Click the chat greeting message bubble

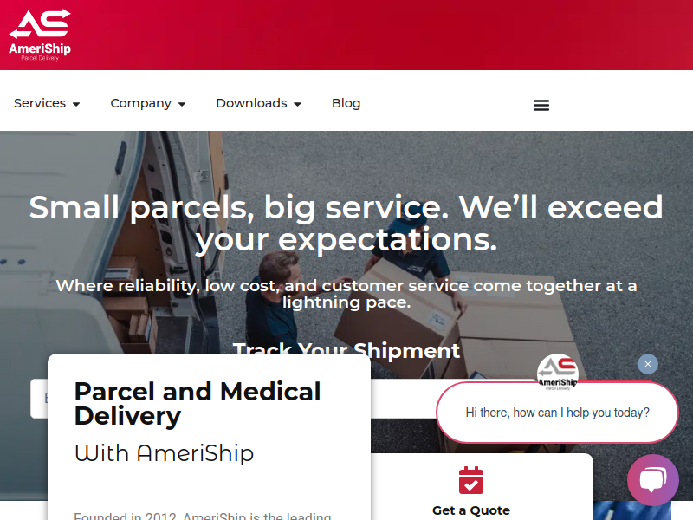coord(557,413)
